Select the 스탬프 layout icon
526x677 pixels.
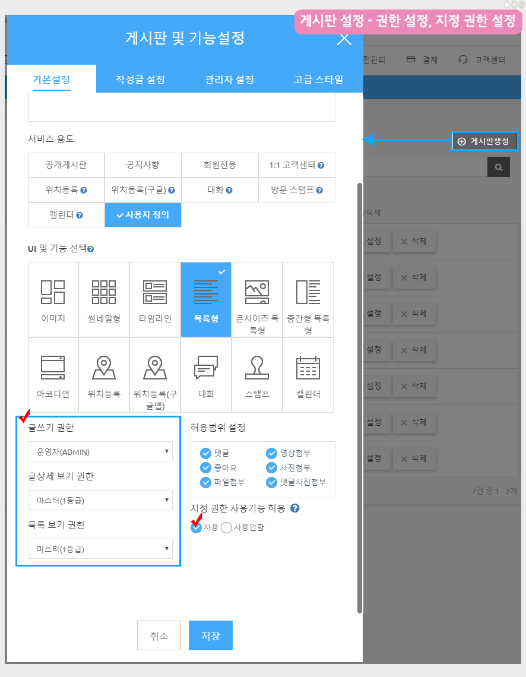[x=257, y=368]
